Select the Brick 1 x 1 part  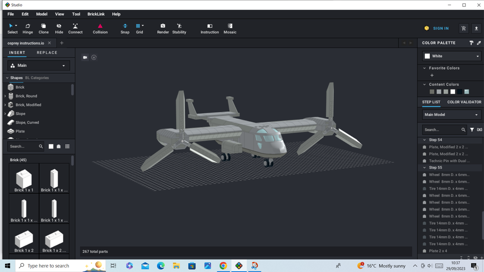pyautogui.click(x=24, y=179)
